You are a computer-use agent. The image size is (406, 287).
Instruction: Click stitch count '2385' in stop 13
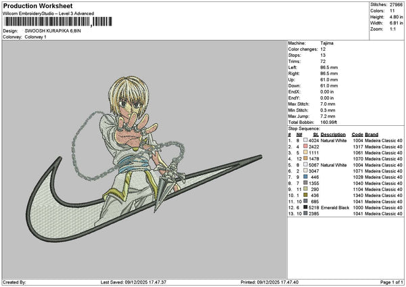click(314, 214)
